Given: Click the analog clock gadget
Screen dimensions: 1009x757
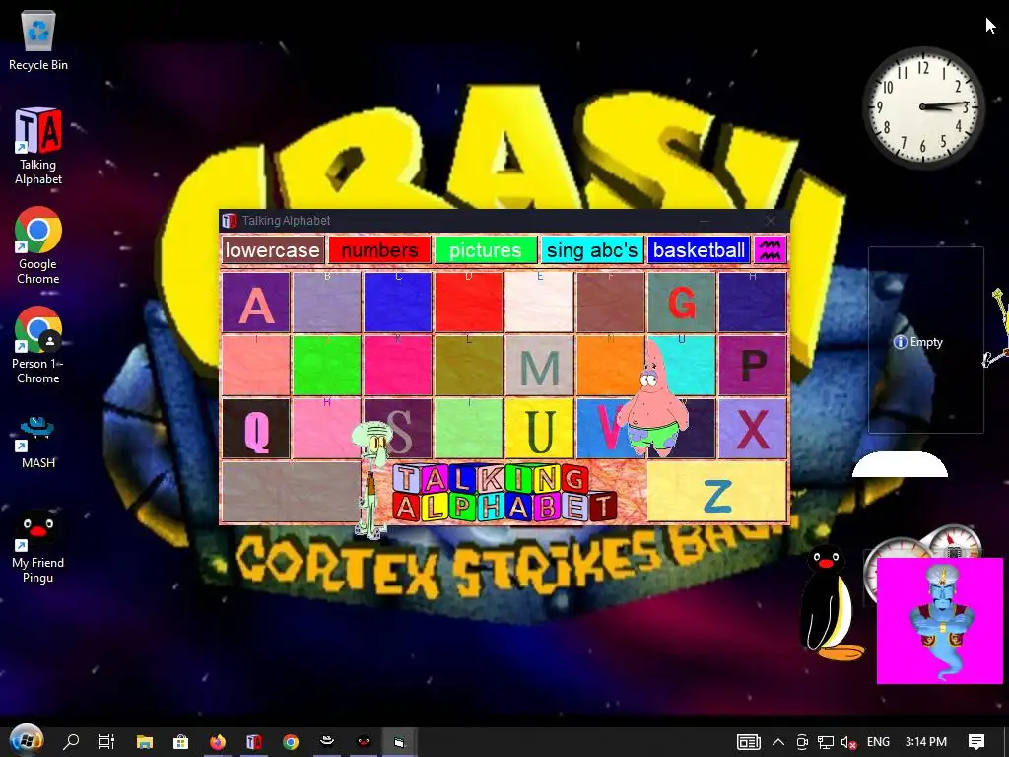Looking at the screenshot, I should click(x=923, y=106).
